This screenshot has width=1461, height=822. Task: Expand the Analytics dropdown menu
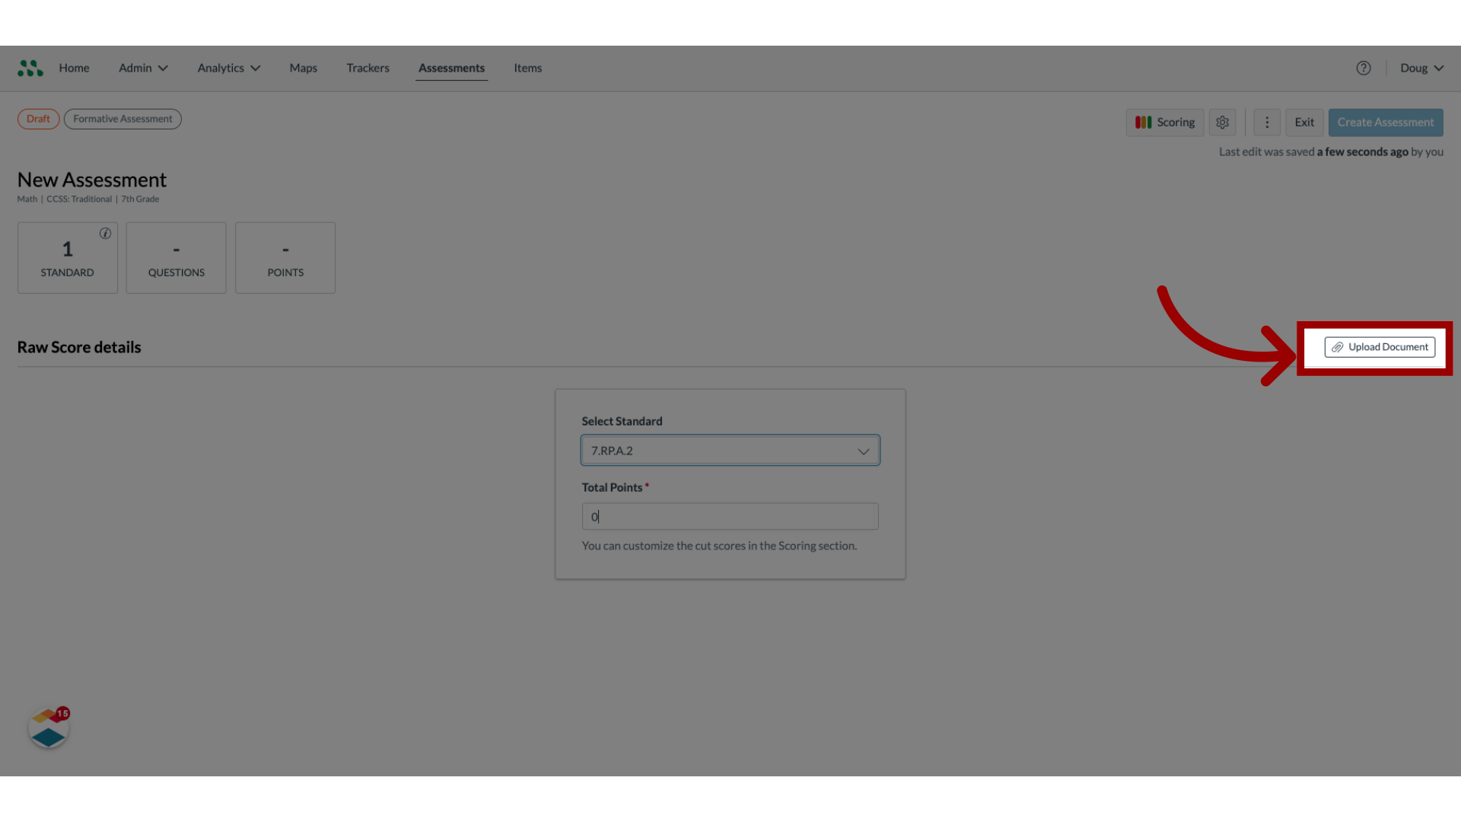pos(228,68)
